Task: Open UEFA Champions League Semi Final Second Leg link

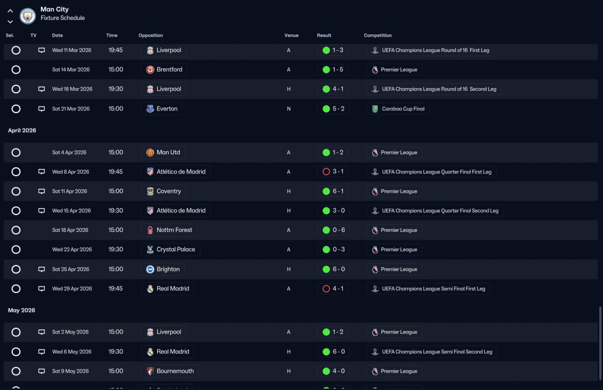Action: [x=432, y=352]
